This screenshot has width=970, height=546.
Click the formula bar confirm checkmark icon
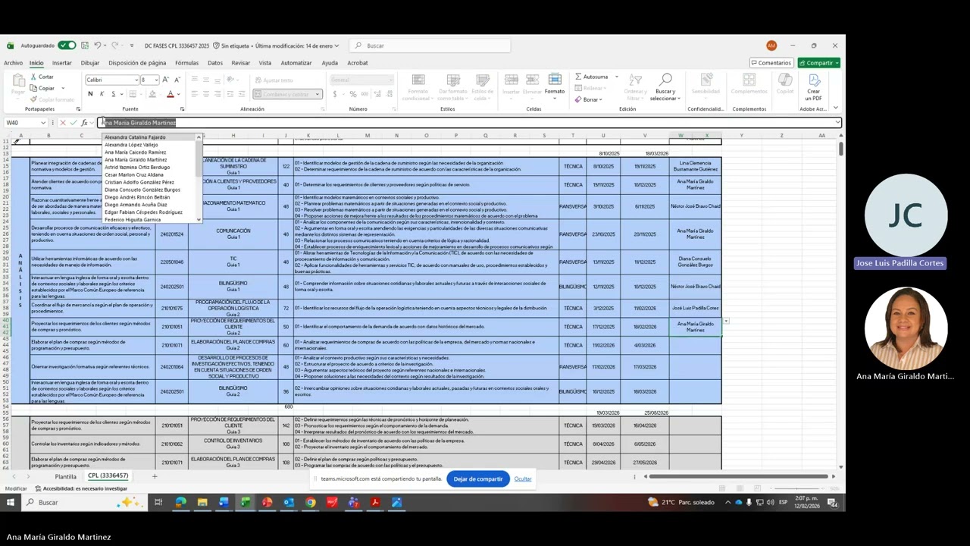74,123
